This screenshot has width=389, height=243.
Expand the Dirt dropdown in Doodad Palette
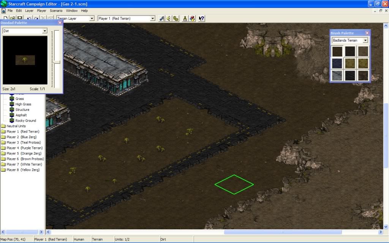[x=45, y=31]
